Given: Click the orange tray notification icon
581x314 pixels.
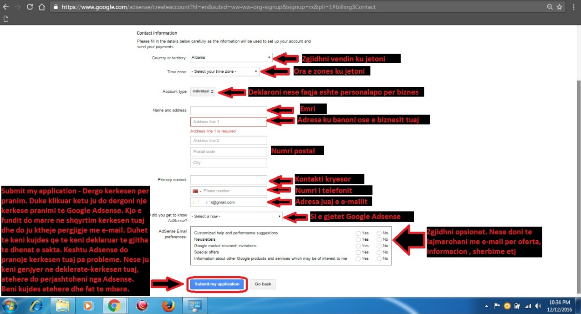Looking at the screenshot, I should [507, 306].
